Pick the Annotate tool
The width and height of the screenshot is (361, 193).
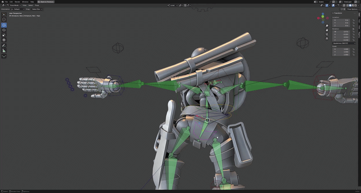coord(4,46)
